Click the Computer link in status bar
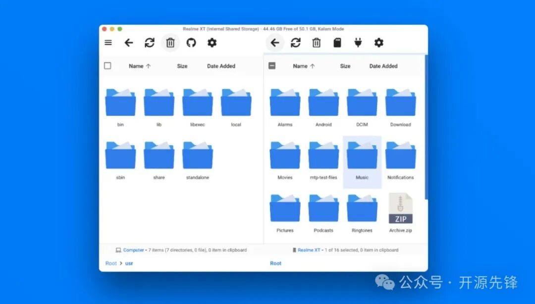The image size is (535, 304). coord(133,250)
